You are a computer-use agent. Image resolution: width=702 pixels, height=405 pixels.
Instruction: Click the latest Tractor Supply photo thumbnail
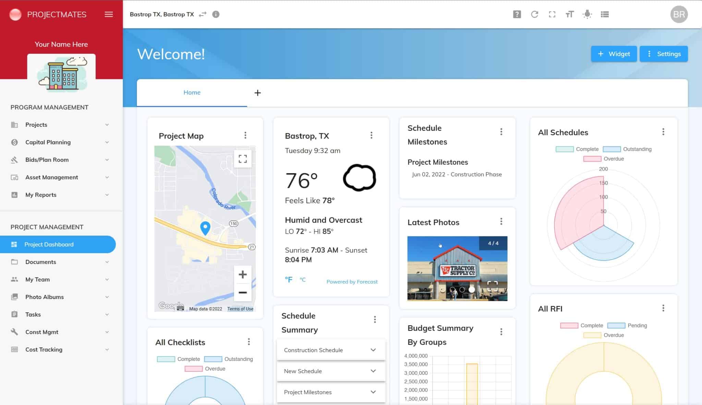click(x=457, y=268)
